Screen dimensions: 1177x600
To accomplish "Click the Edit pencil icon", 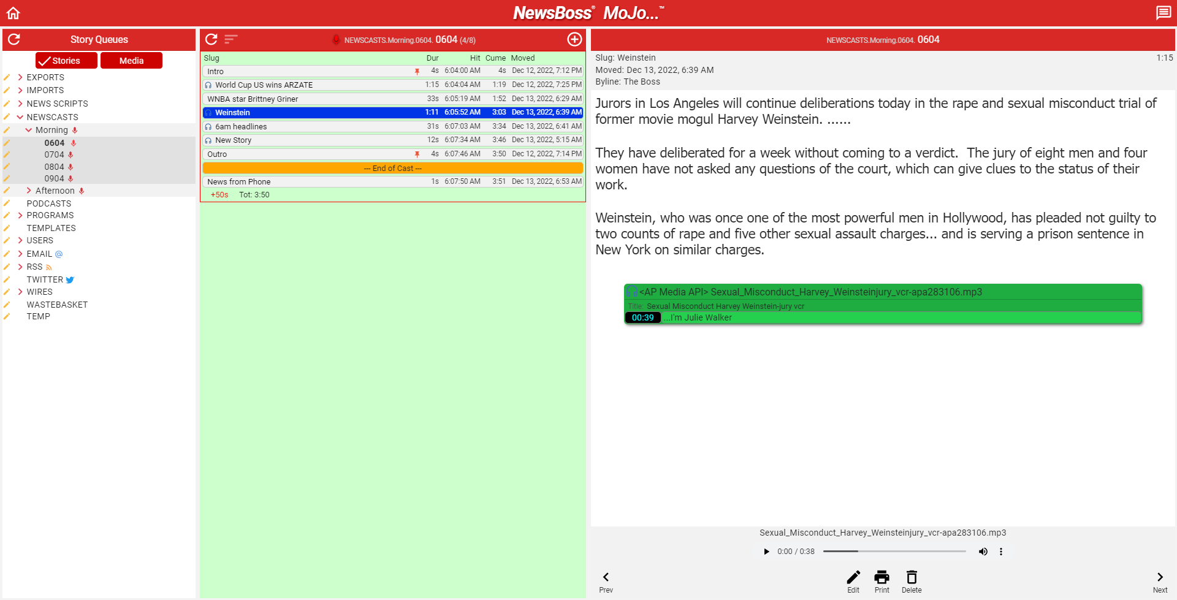I will pyautogui.click(x=853, y=577).
